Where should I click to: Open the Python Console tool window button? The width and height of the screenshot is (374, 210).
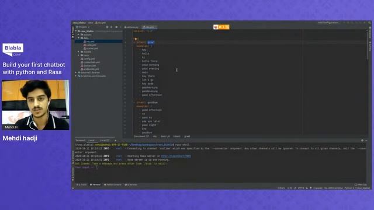coord(113,185)
